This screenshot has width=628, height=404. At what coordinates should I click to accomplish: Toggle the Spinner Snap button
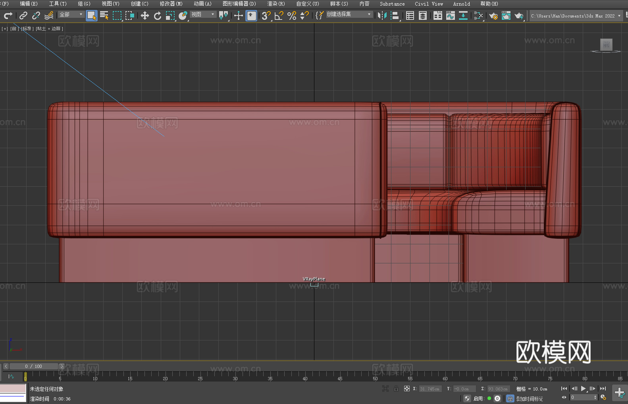click(x=304, y=15)
